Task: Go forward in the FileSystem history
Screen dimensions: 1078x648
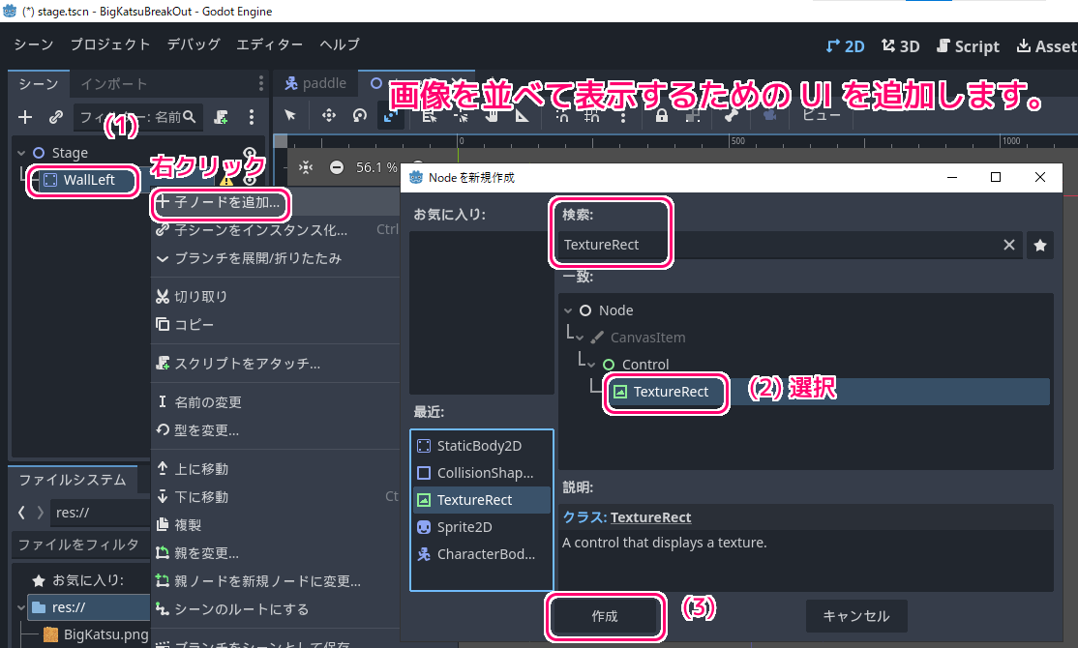Action: pos(40,513)
